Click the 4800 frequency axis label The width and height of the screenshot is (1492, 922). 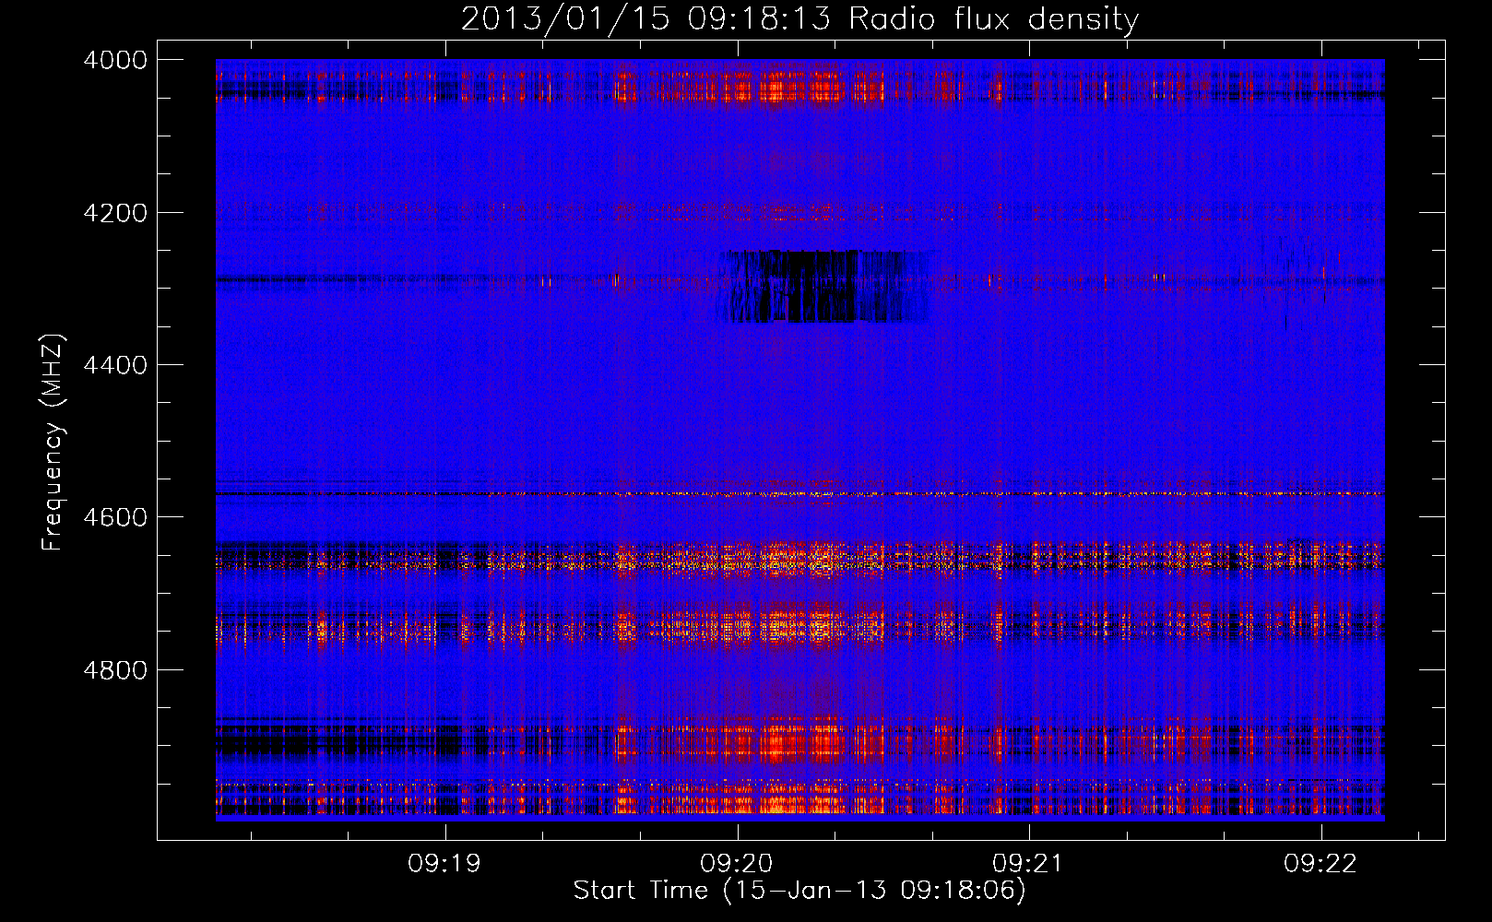tap(115, 670)
